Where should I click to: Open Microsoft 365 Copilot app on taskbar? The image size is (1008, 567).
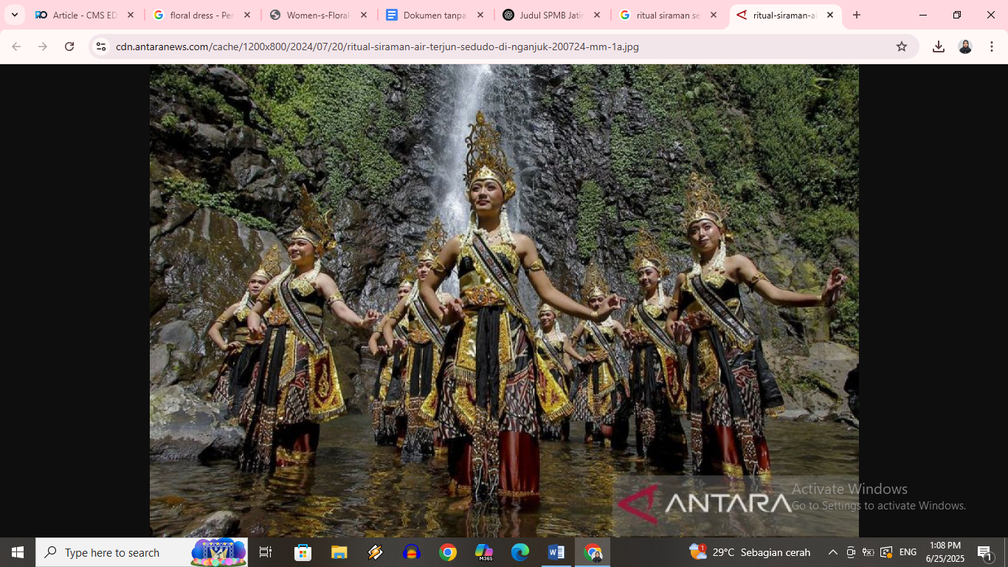click(x=483, y=552)
